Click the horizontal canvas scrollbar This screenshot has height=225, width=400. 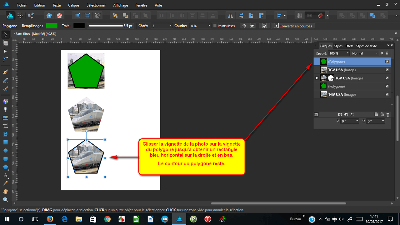(x=278, y=203)
